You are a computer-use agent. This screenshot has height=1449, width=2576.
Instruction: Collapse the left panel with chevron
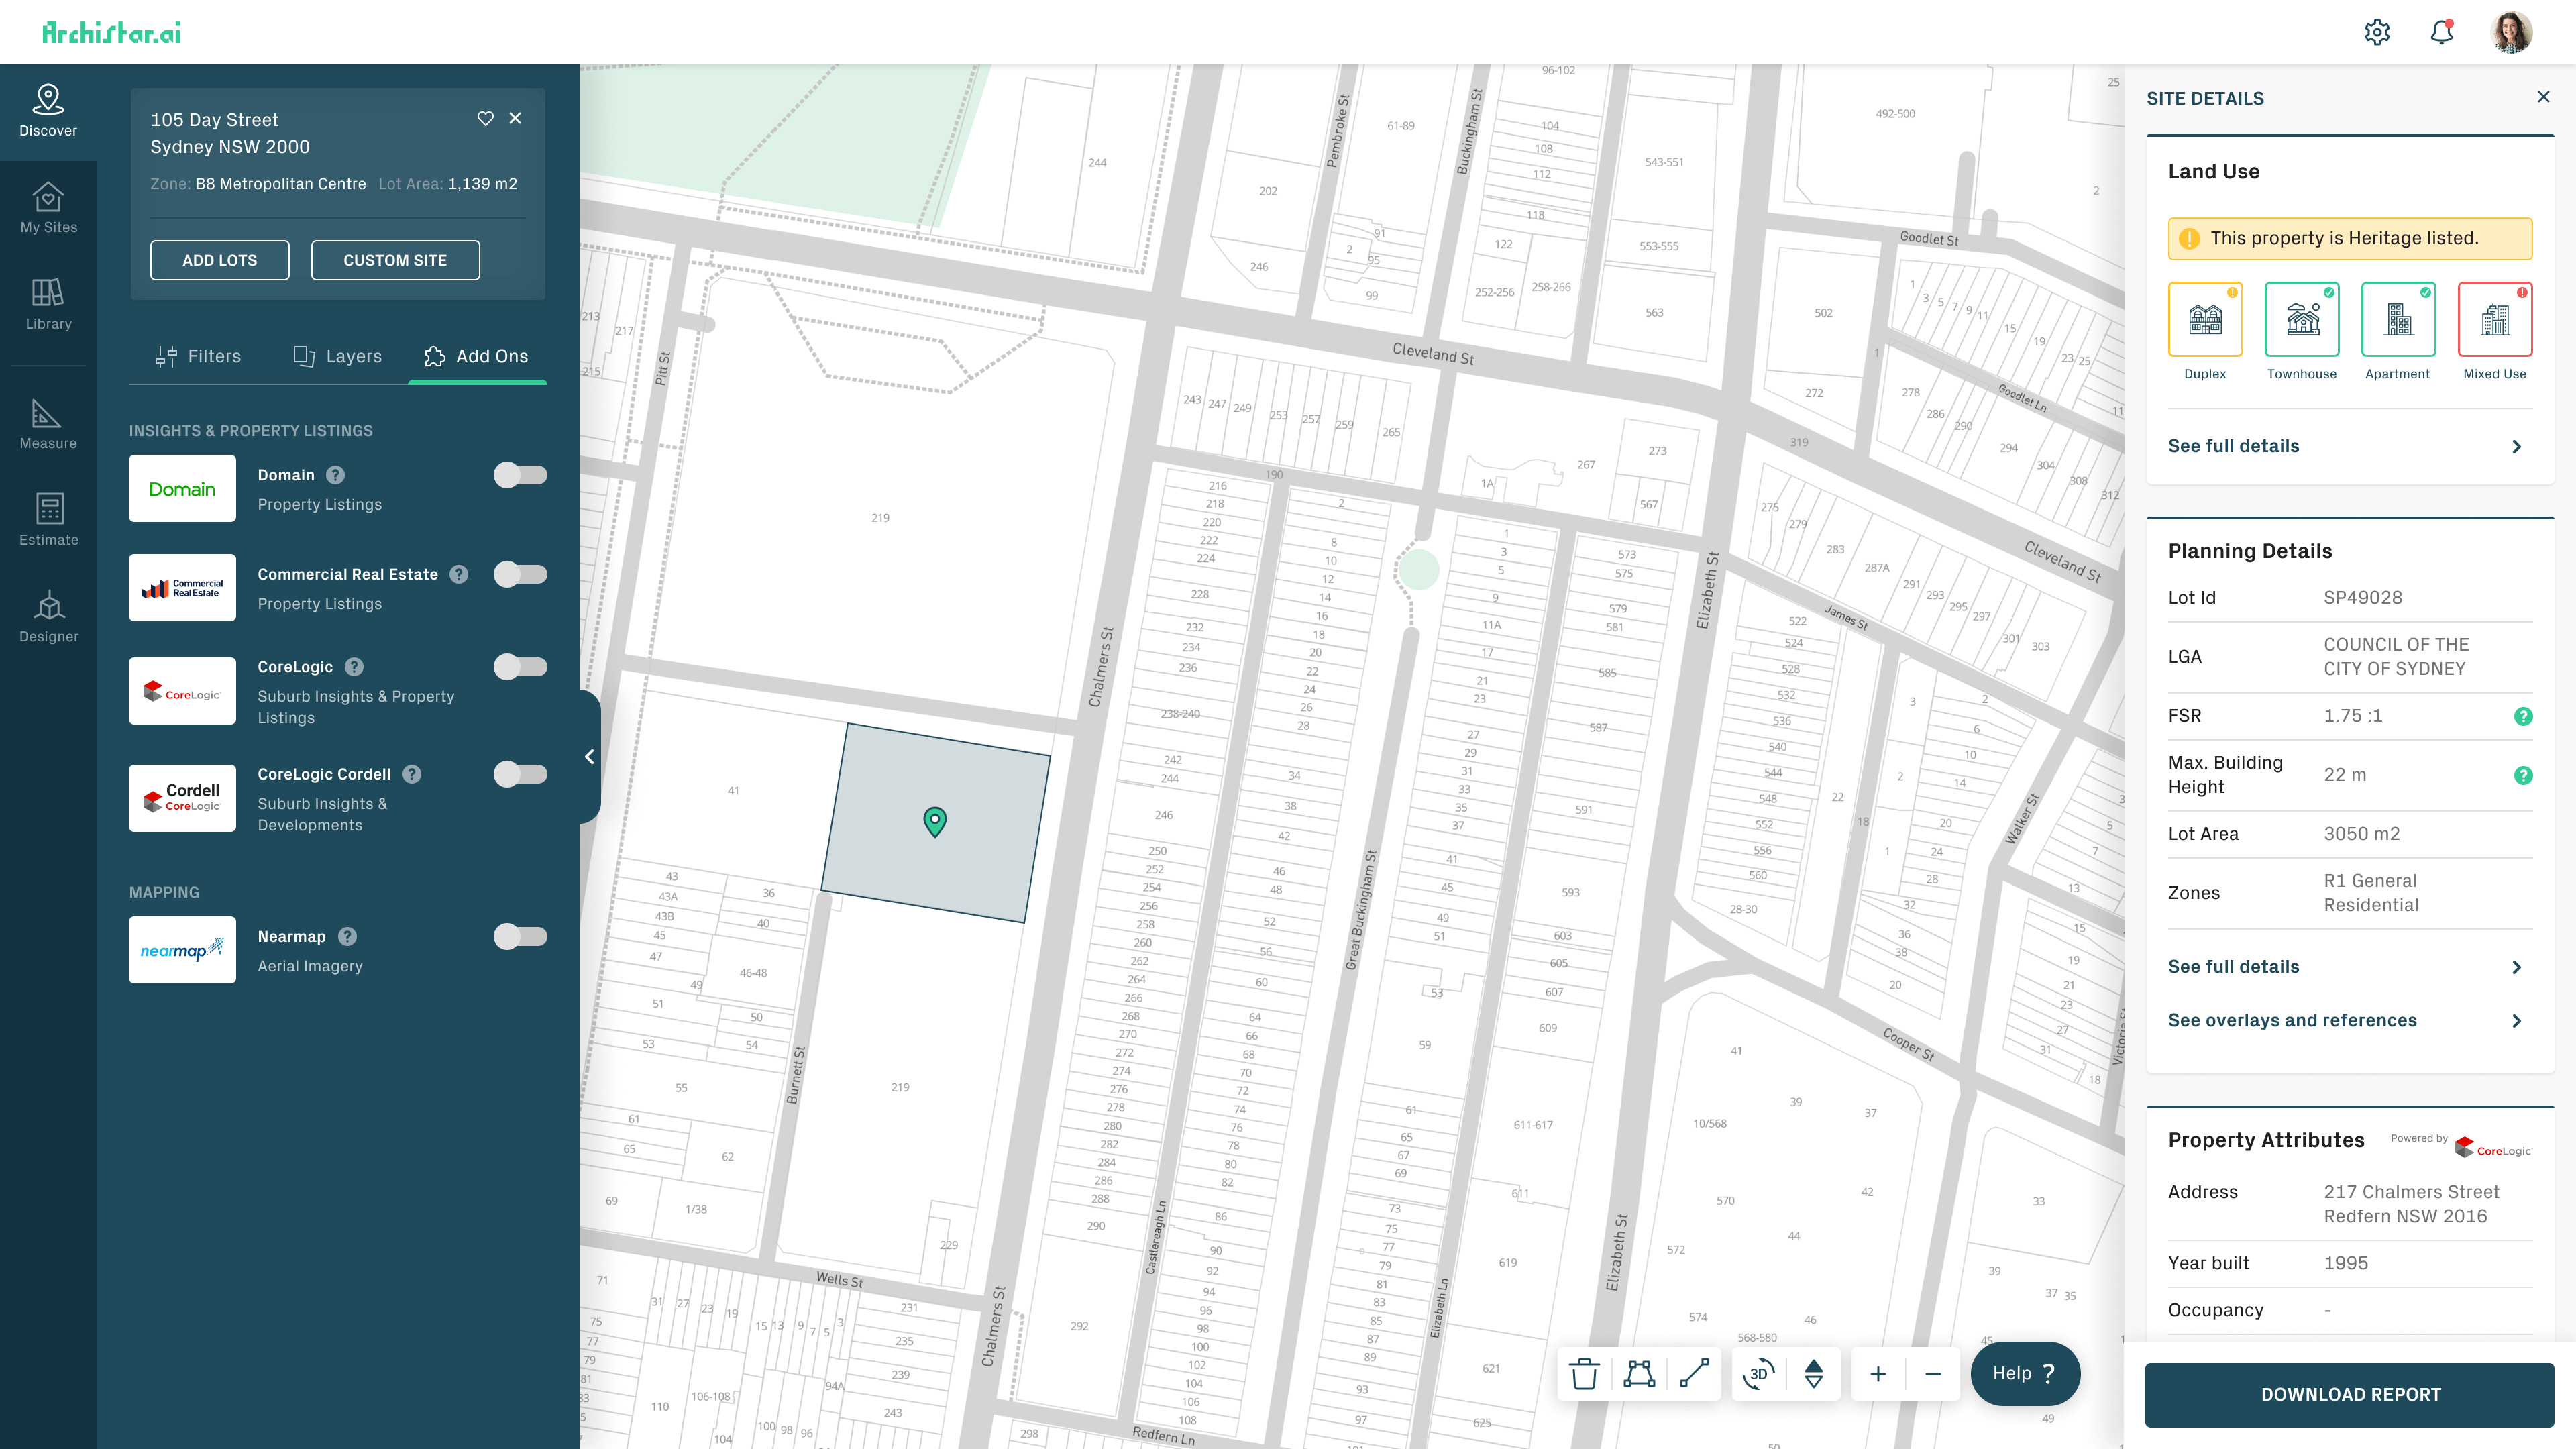click(589, 757)
